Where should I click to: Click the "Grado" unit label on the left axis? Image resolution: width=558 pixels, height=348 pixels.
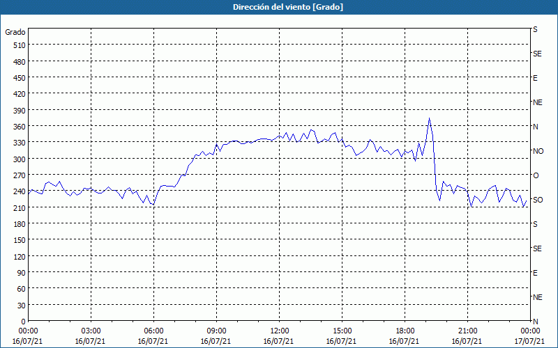(x=15, y=32)
